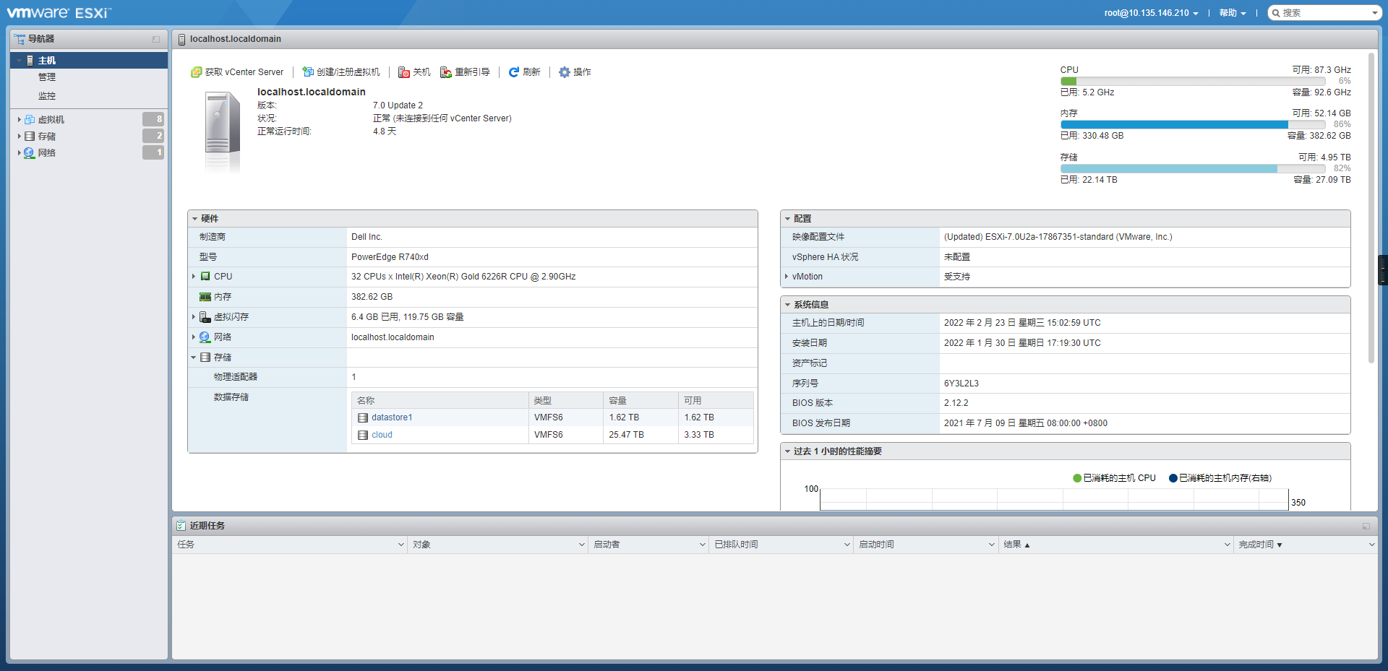Screen dimensions: 1388x671
Task: Click the 内存 usage progress bar
Action: pos(1193,124)
